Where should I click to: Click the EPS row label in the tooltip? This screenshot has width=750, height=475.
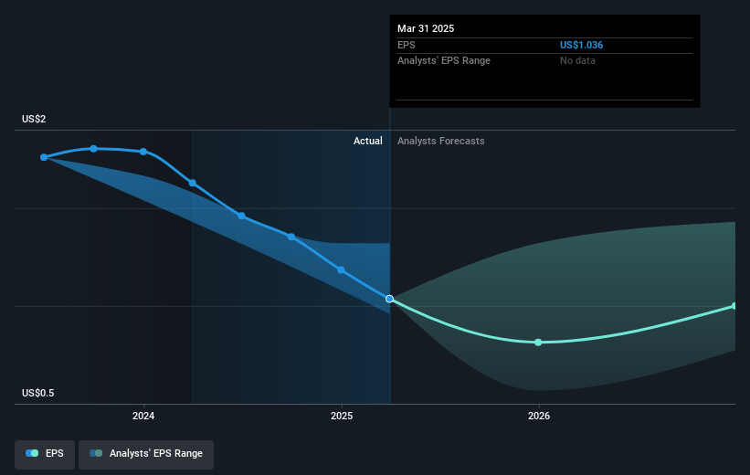[x=407, y=45]
